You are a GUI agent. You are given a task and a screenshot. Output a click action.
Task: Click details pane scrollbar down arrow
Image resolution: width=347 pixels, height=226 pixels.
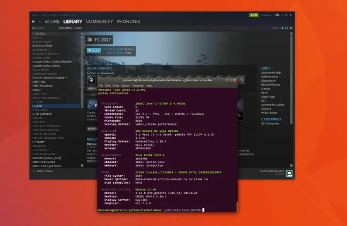click(291, 166)
